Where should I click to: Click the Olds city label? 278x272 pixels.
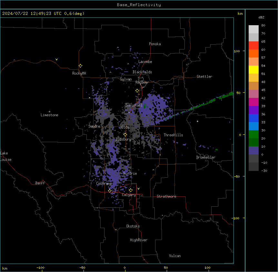(x=125, y=127)
